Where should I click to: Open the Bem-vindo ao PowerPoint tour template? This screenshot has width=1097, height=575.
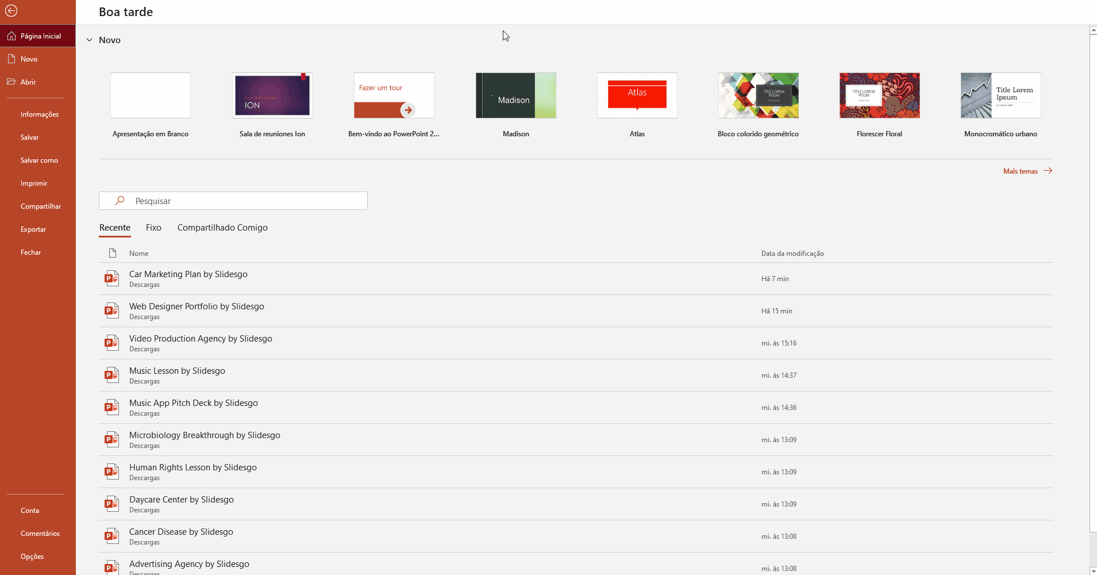click(x=394, y=95)
